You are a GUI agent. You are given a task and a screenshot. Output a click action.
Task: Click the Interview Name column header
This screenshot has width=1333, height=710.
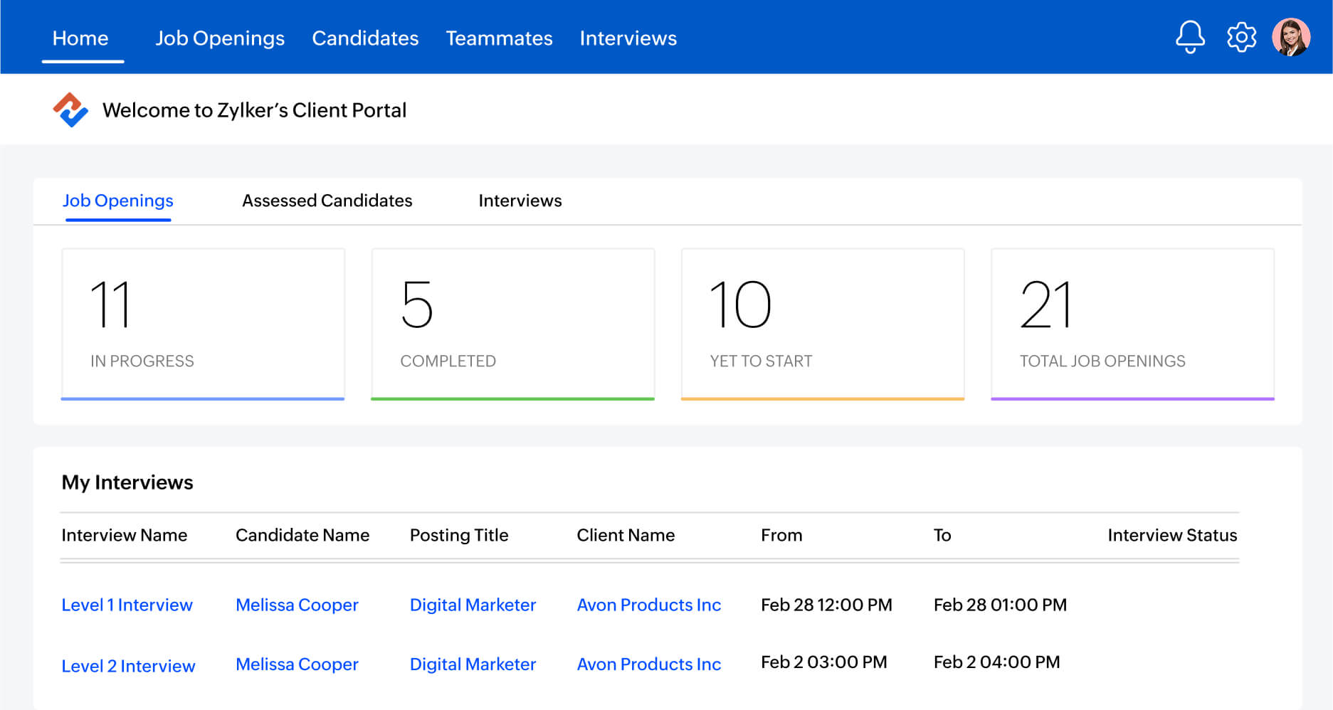pos(125,535)
